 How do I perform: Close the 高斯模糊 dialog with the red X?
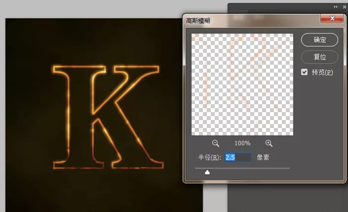pos(332,18)
